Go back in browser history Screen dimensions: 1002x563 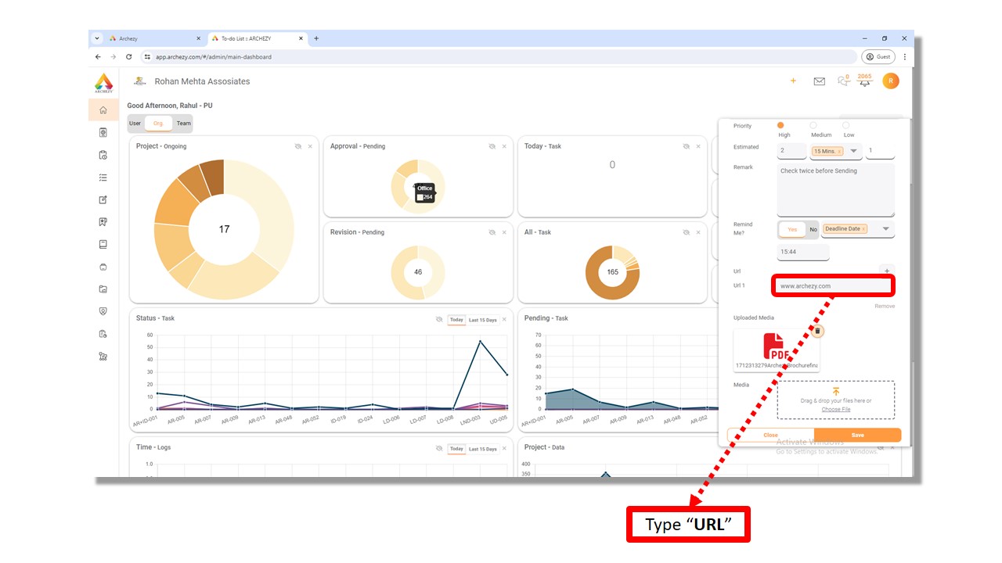click(x=98, y=57)
